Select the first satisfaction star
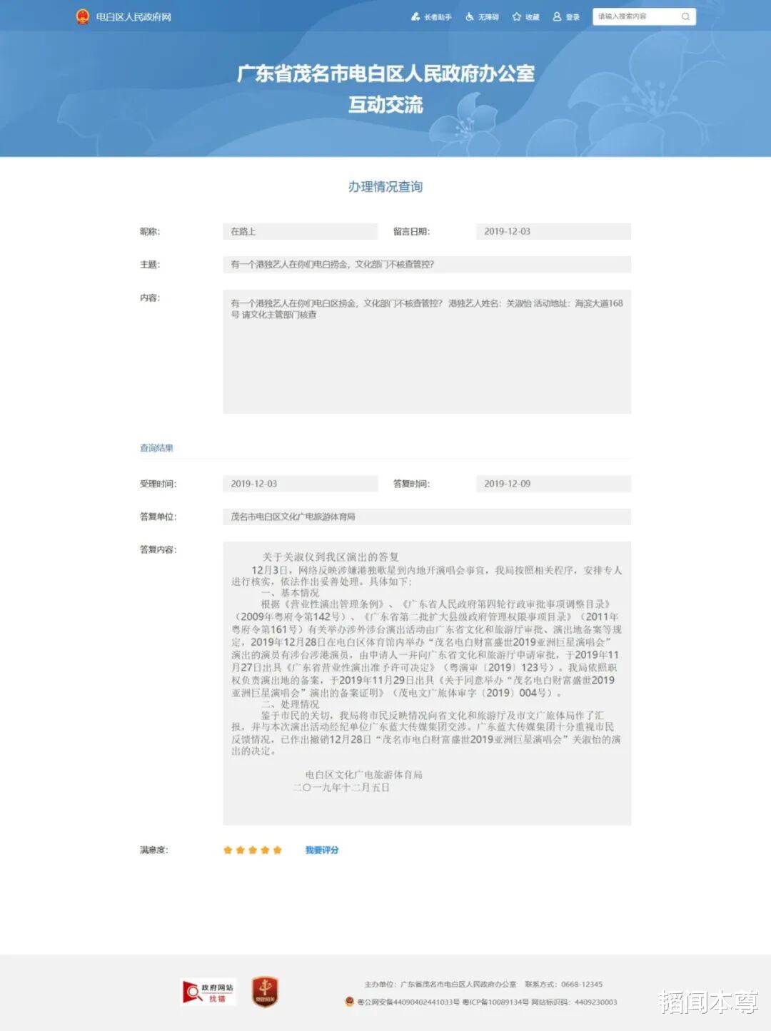Viewport: 771px width, 1031px height. click(228, 849)
